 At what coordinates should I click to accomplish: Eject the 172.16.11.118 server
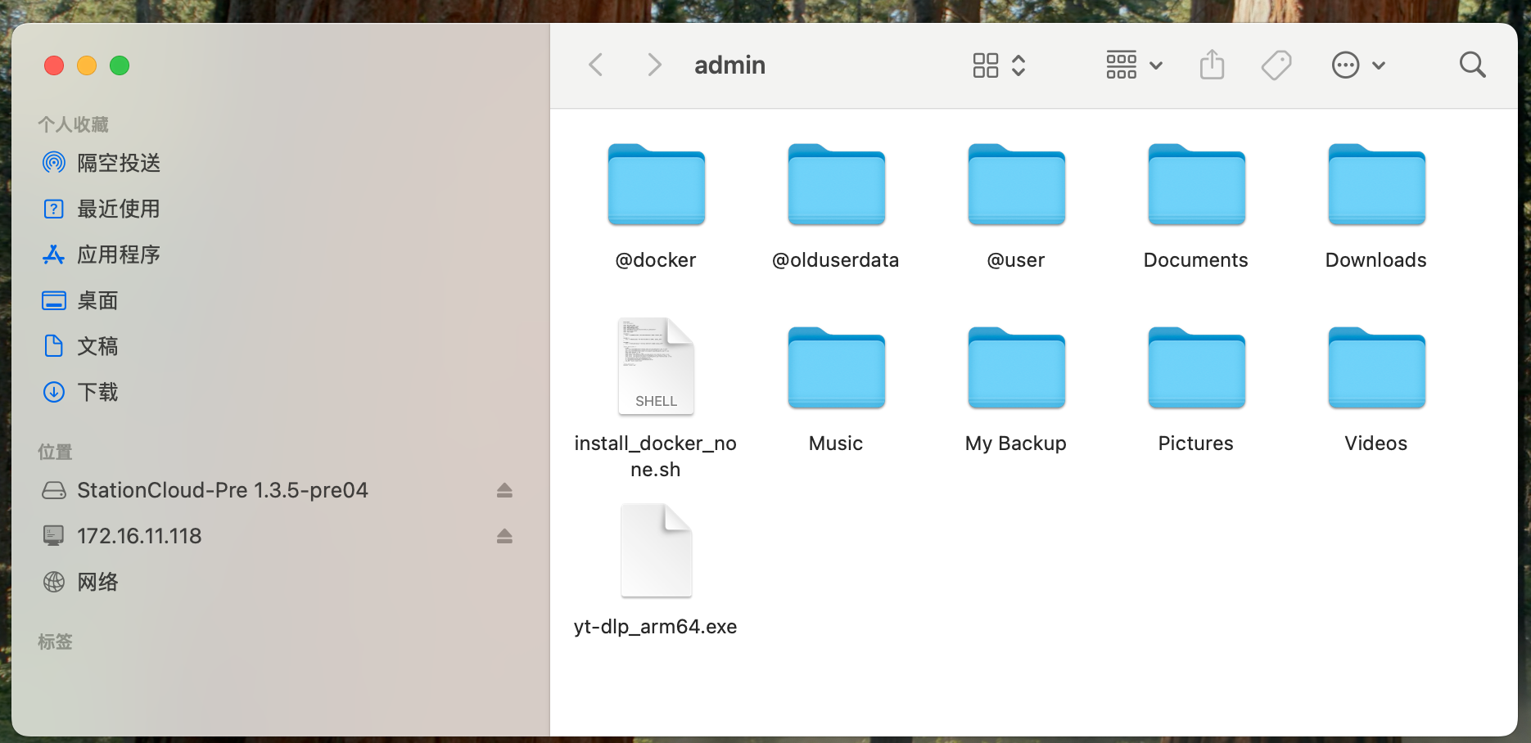(504, 536)
